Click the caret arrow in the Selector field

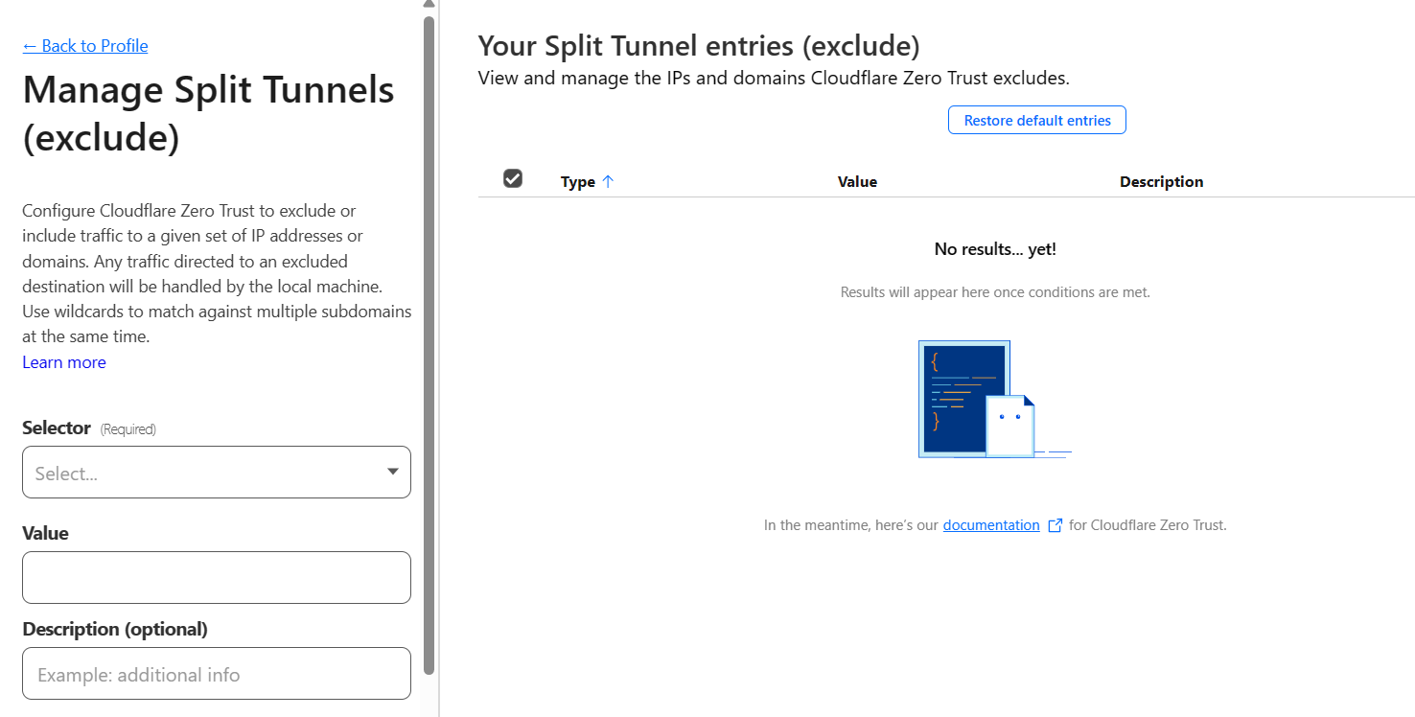(392, 472)
